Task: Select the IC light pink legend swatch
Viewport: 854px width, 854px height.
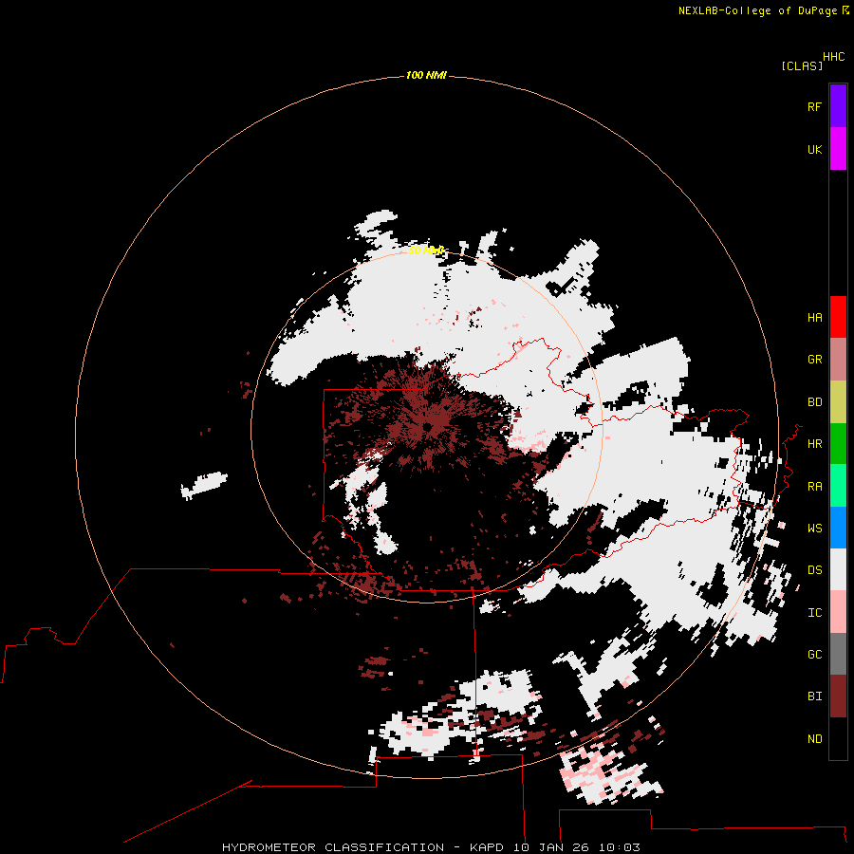Action: tap(838, 612)
